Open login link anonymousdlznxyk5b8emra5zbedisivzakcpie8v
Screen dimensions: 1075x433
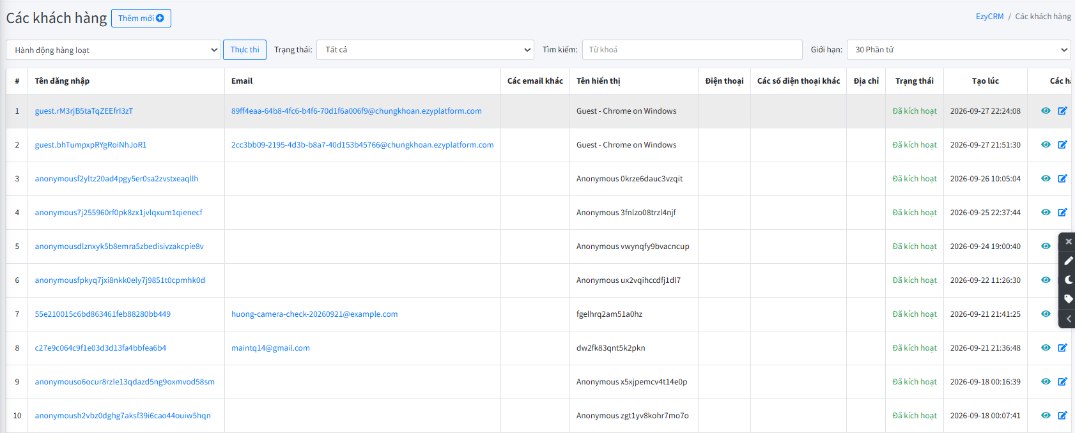click(119, 247)
